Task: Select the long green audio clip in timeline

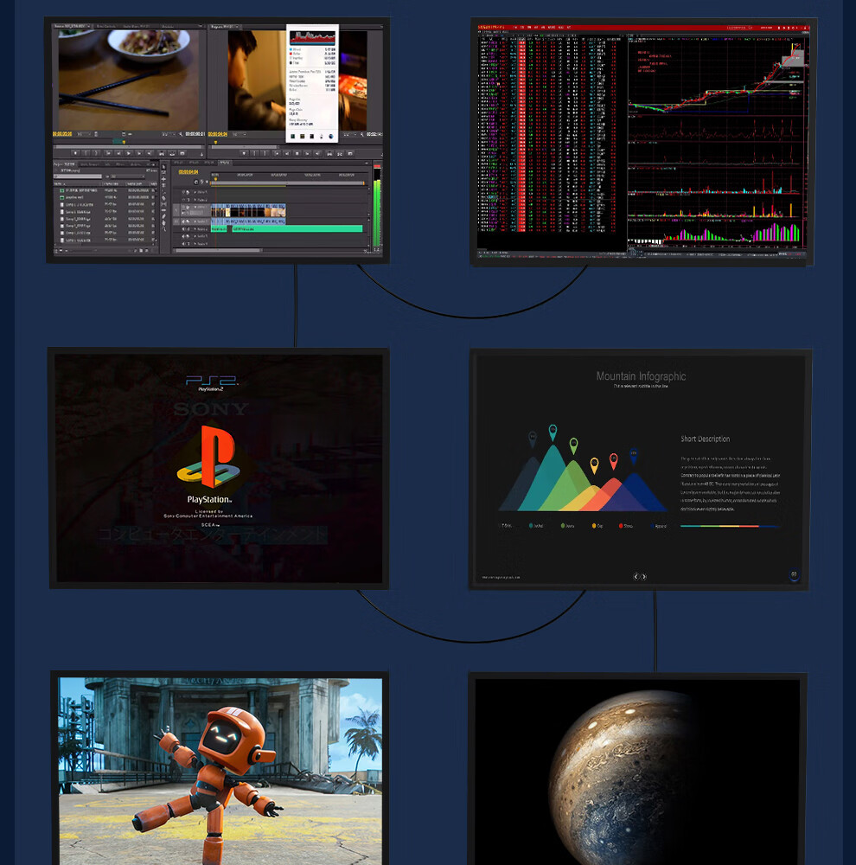Action: tap(297, 228)
